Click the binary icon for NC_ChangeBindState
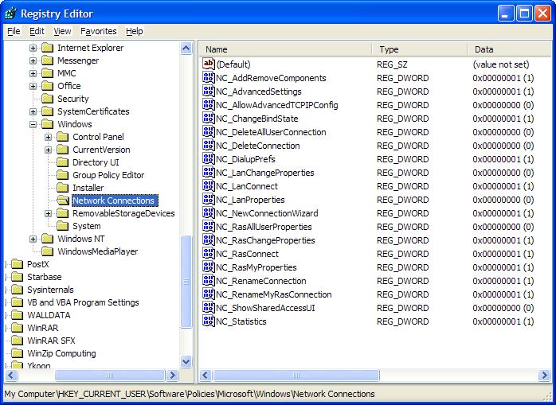Screen dimensions: 556x405 209,118
